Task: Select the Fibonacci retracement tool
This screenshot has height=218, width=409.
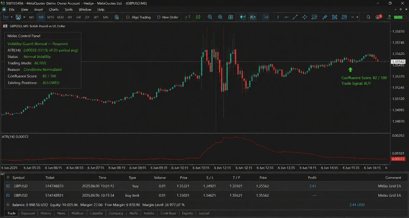Action: 314,17
